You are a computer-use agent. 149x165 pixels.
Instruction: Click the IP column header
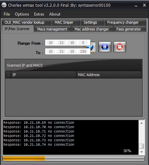click(x=43, y=75)
